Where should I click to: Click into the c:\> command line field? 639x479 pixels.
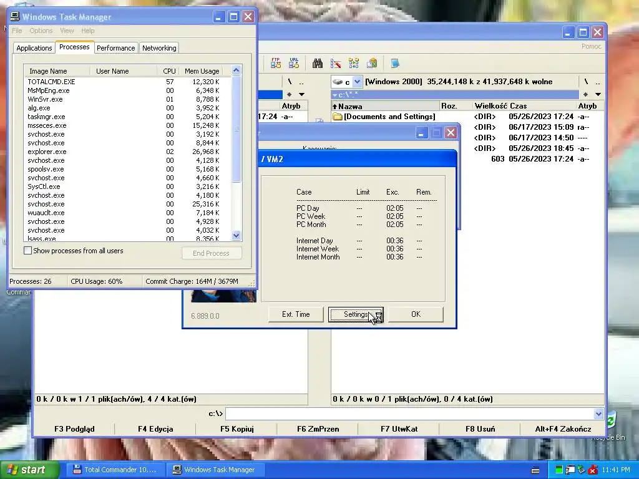pos(409,414)
